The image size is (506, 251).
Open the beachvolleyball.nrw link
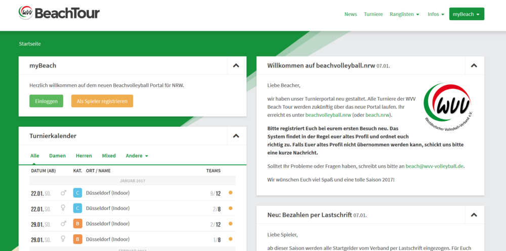coord(328,115)
